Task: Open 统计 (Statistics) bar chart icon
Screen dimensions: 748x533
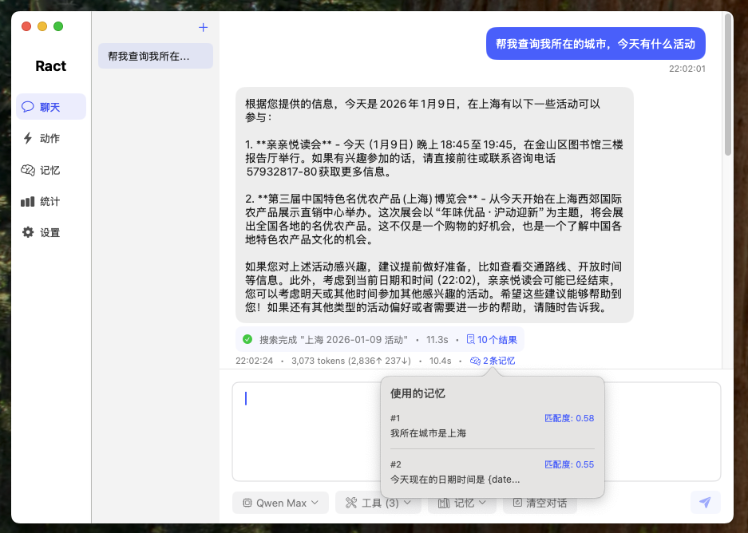Action: pos(28,201)
